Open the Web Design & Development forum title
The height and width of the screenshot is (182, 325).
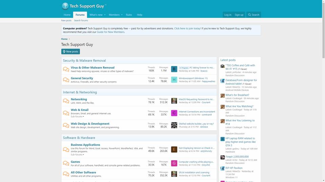pyautogui.click(x=90, y=124)
